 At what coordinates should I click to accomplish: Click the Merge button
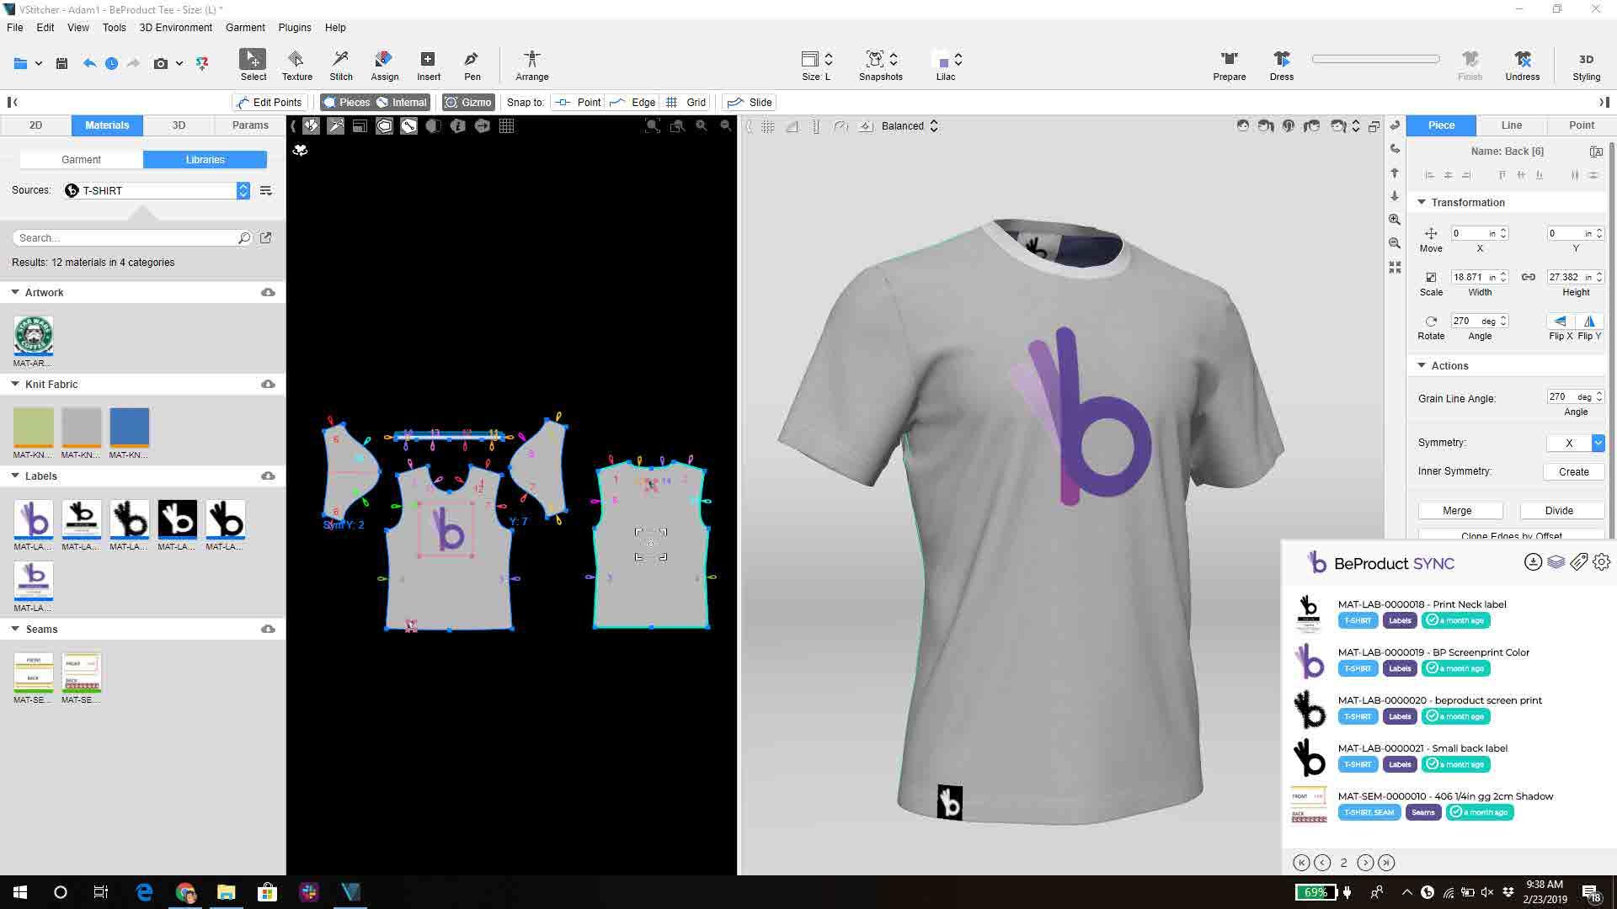[1460, 510]
